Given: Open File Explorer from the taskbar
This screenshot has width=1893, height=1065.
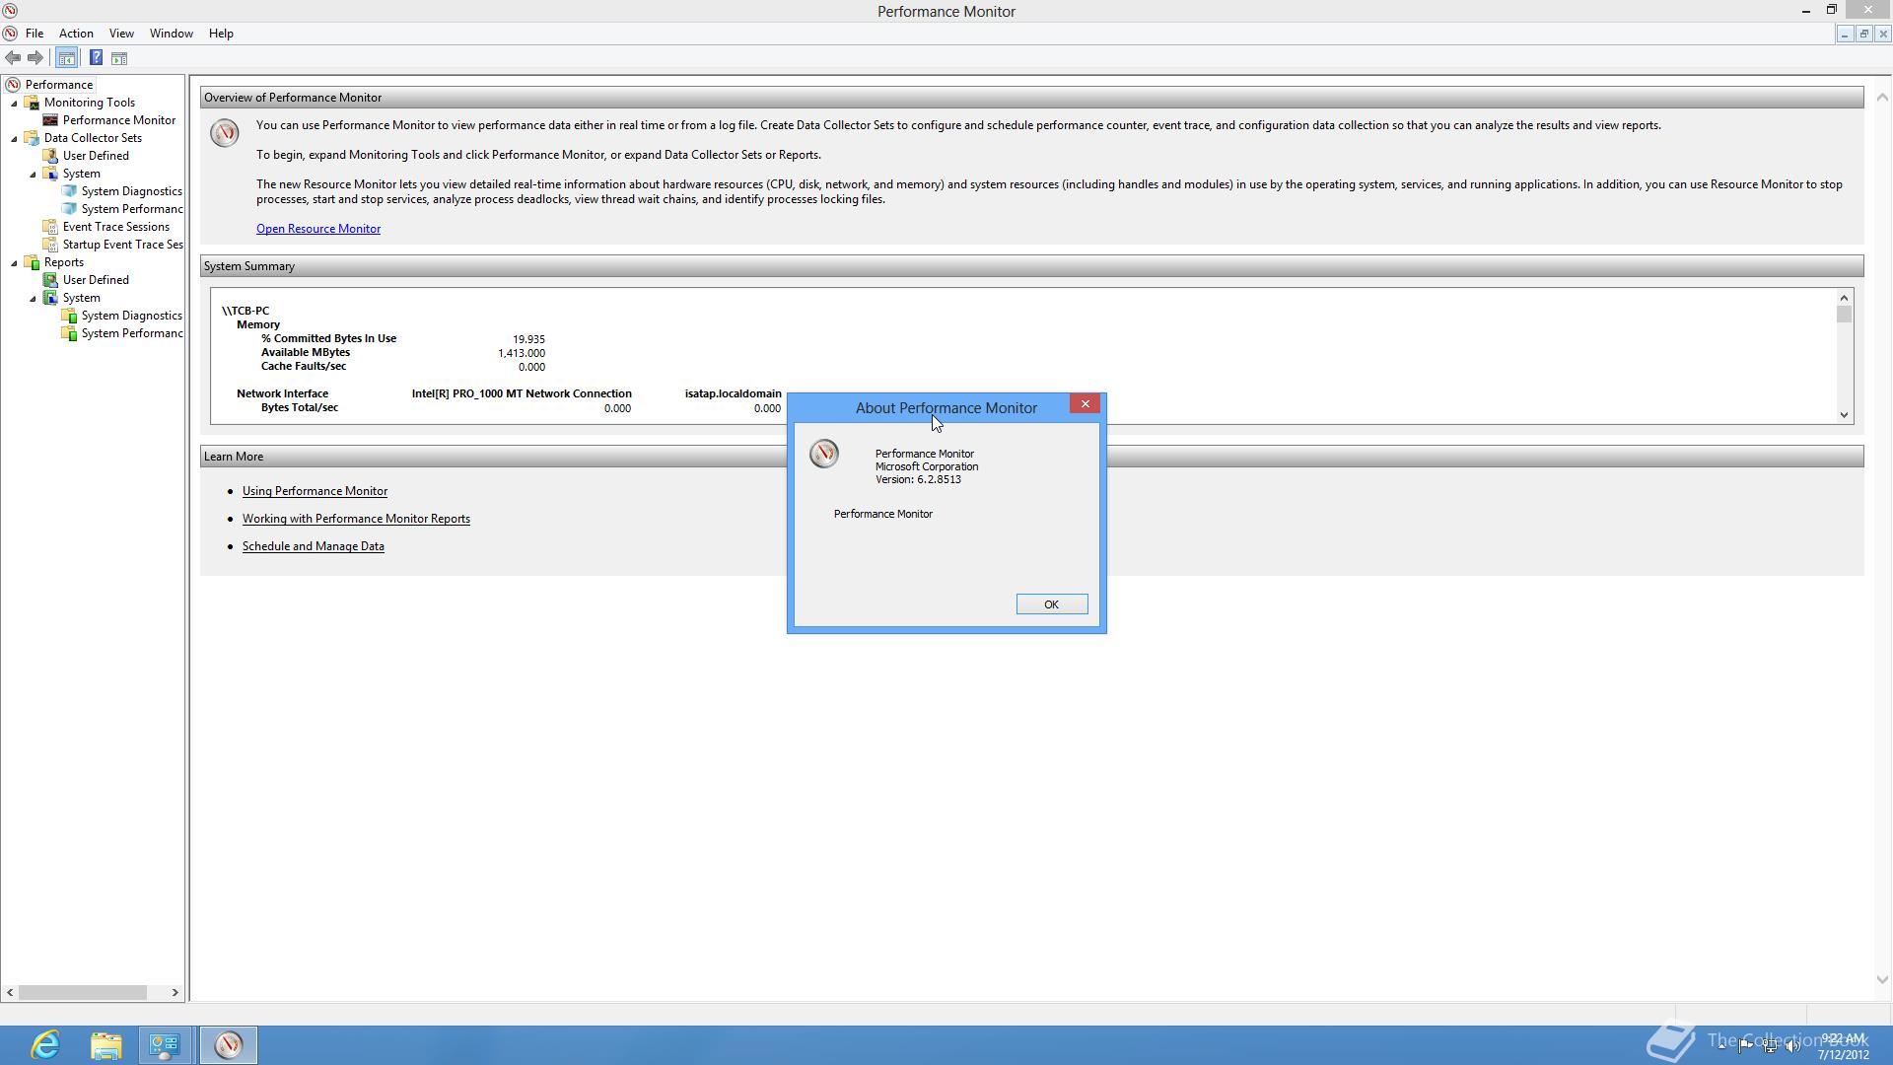Looking at the screenshot, I should pos(105,1045).
